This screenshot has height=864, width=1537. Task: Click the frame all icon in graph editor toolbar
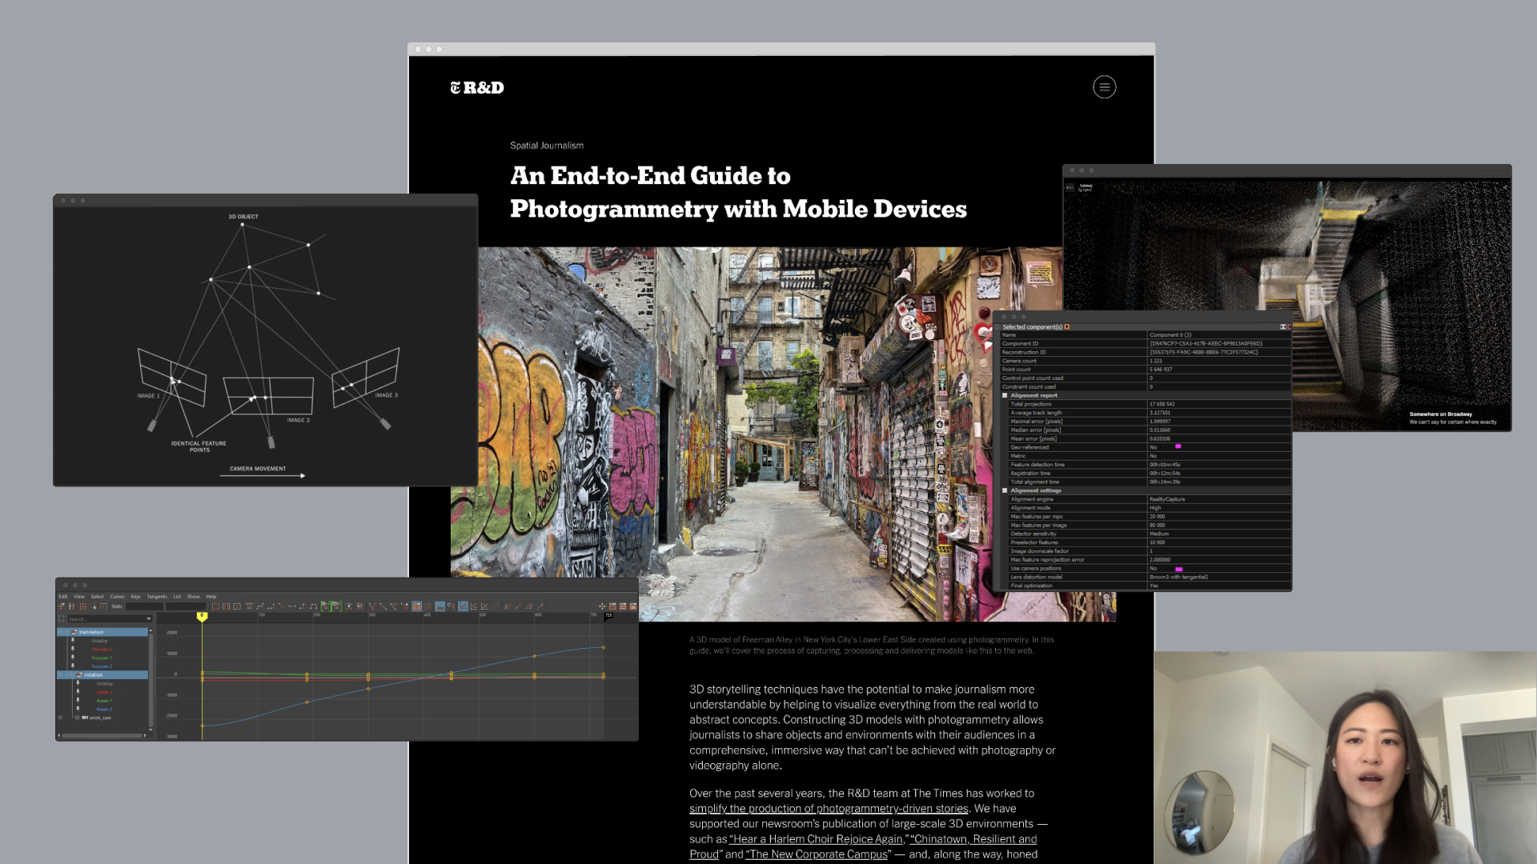pyautogui.click(x=215, y=606)
